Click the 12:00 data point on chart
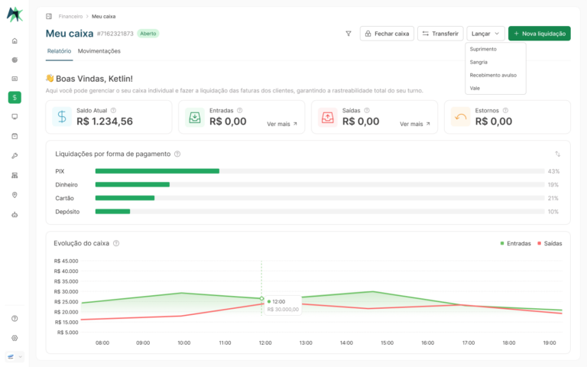Viewport: 587px width, 367px height. (261, 298)
